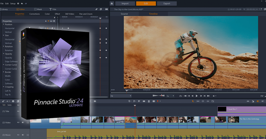Click the Undo arrow icon
The height and width of the screenshot is (139, 266).
[x=22, y=4]
